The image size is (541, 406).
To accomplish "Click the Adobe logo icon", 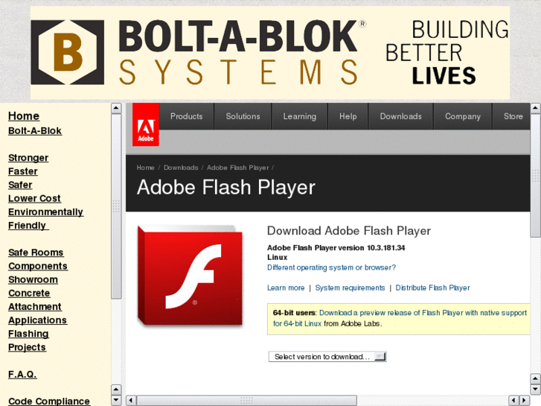I will pos(146,124).
